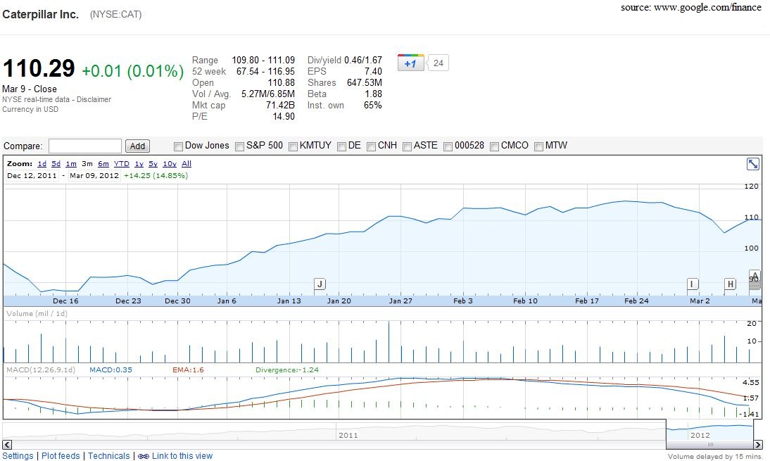This screenshot has width=770, height=461.
Task: Open the A news marker flag
Action: click(x=755, y=276)
